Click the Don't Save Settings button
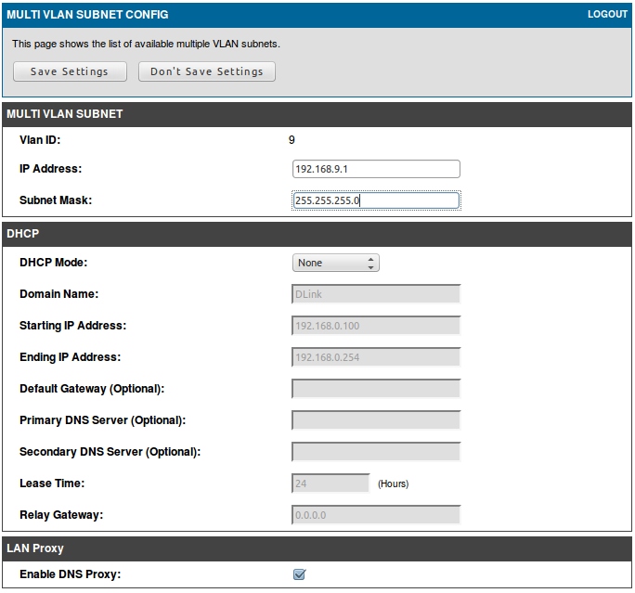635x593 pixels. [x=206, y=71]
